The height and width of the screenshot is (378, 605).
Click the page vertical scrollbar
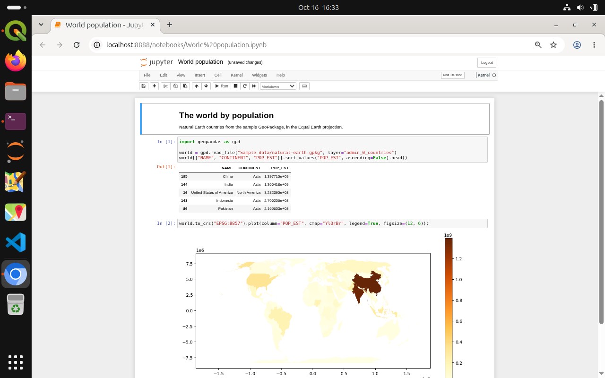(601, 213)
